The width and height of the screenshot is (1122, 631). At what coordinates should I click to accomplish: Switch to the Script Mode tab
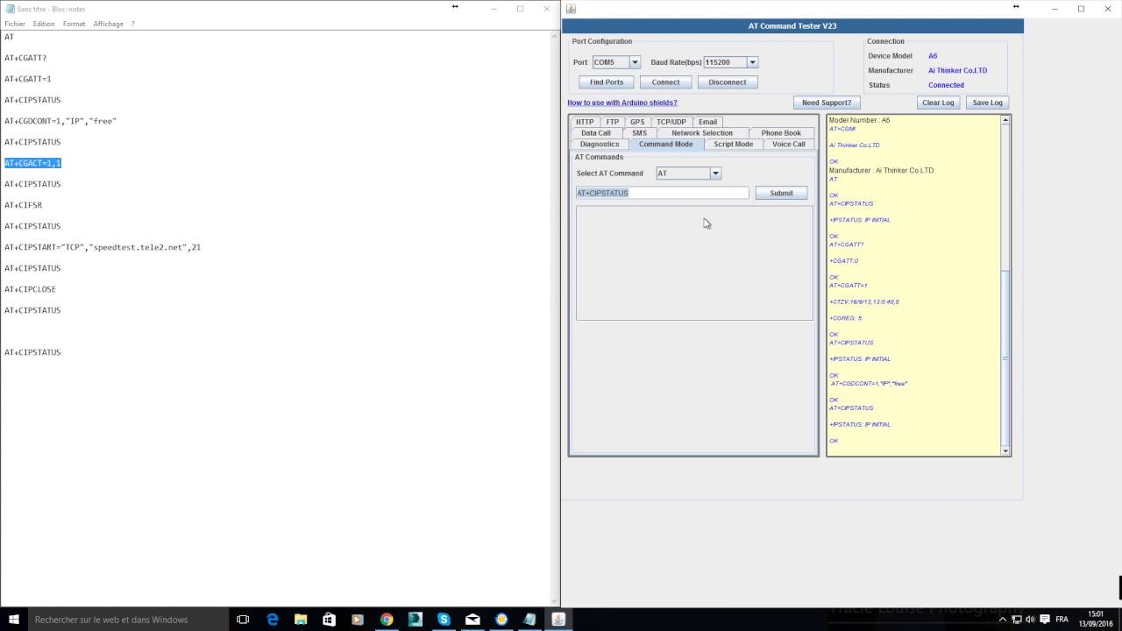click(734, 144)
